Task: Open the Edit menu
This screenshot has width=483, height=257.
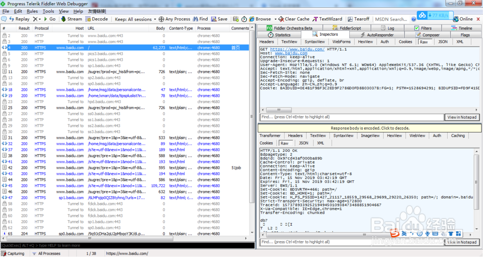Action: click(18, 11)
